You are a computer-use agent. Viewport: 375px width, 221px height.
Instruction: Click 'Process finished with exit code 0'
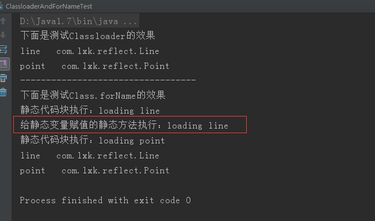pyautogui.click(x=105, y=200)
